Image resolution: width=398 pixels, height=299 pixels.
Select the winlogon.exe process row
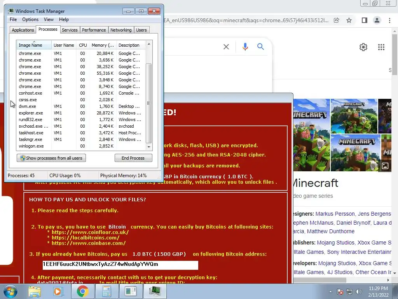tap(81, 146)
